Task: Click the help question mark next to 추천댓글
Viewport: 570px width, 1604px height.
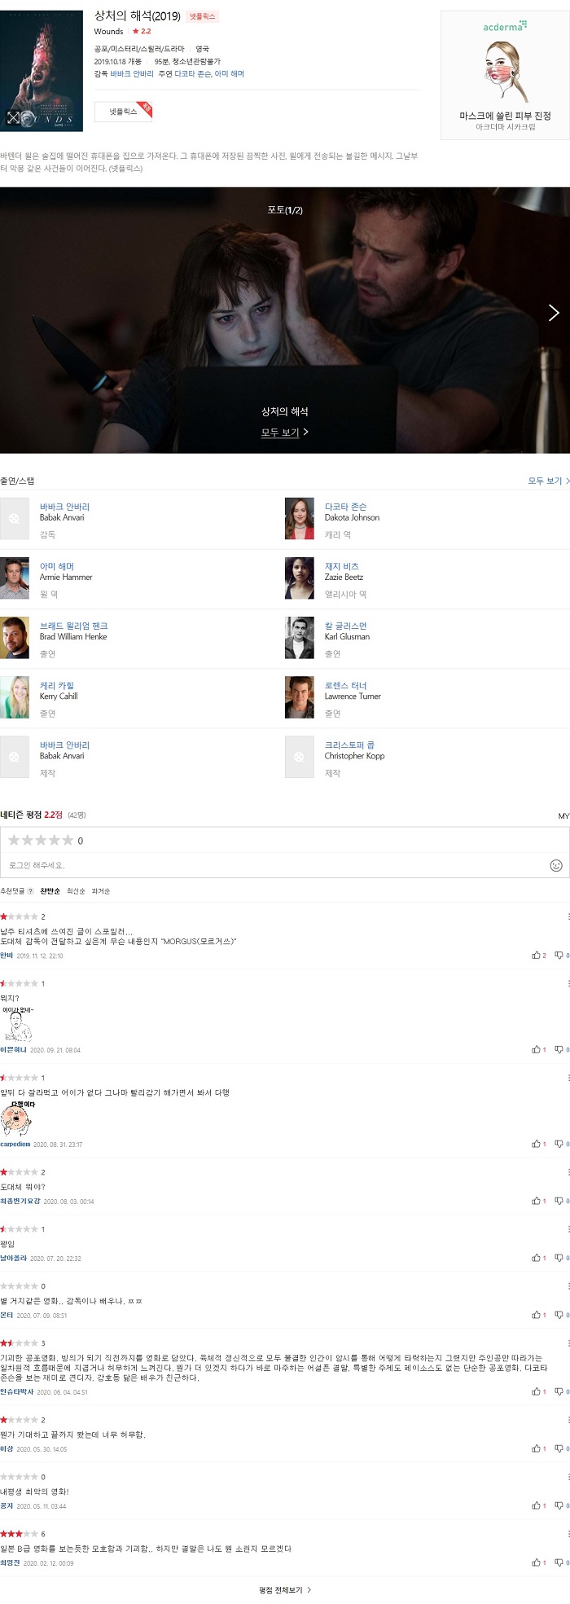Action: pyautogui.click(x=31, y=891)
